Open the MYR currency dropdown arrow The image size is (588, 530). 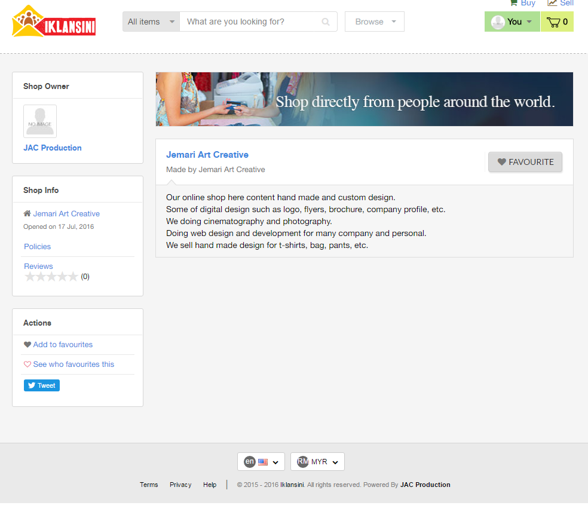pyautogui.click(x=335, y=462)
